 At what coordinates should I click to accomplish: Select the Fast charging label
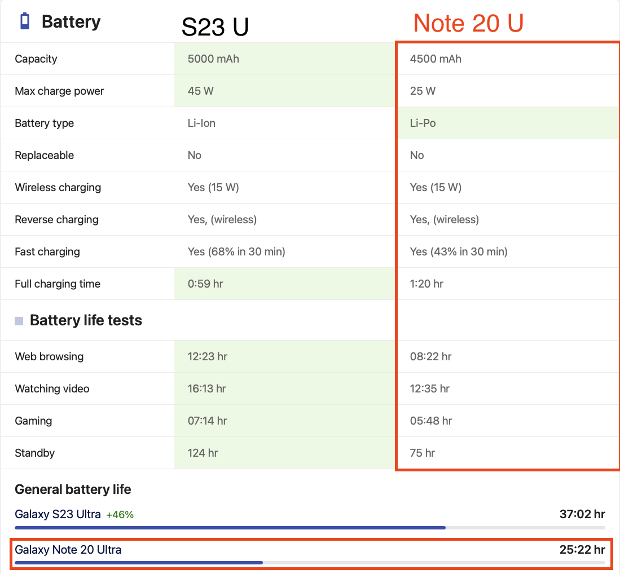[x=47, y=252]
